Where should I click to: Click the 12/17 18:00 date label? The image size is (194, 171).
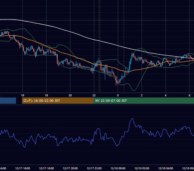point(47,168)
